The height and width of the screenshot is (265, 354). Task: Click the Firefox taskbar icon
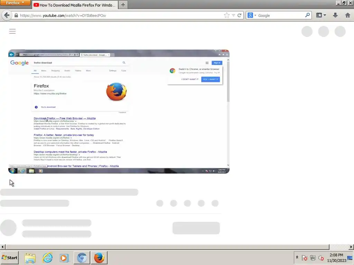point(99,258)
